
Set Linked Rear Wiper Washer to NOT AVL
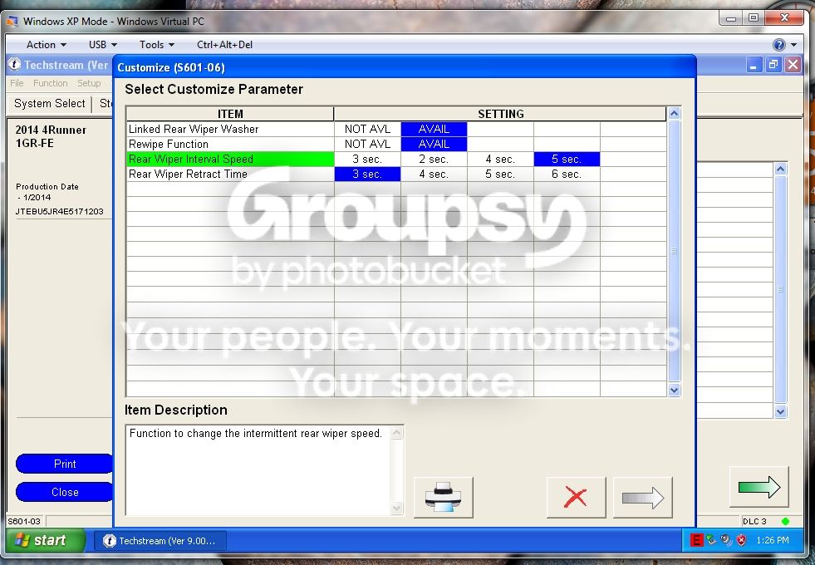(367, 129)
